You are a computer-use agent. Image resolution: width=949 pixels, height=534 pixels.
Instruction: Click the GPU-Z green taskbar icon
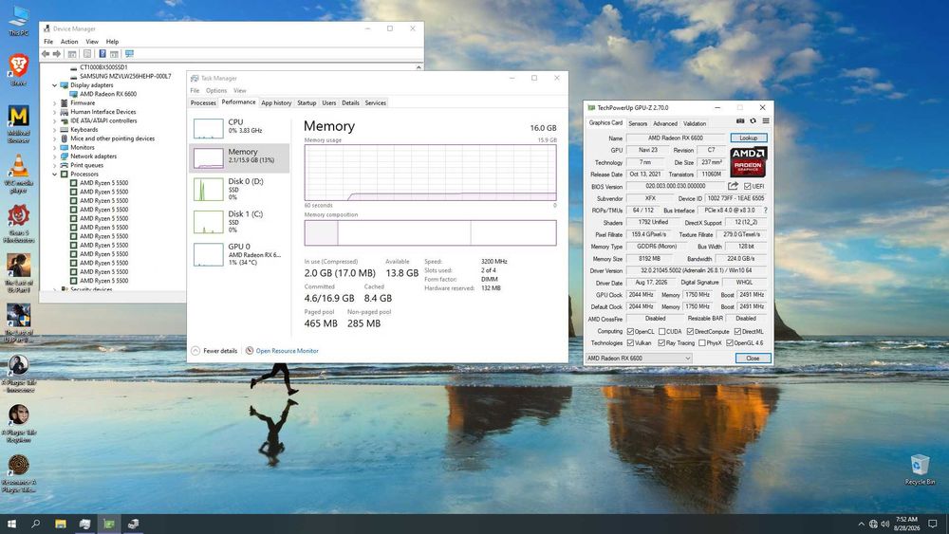(x=109, y=524)
